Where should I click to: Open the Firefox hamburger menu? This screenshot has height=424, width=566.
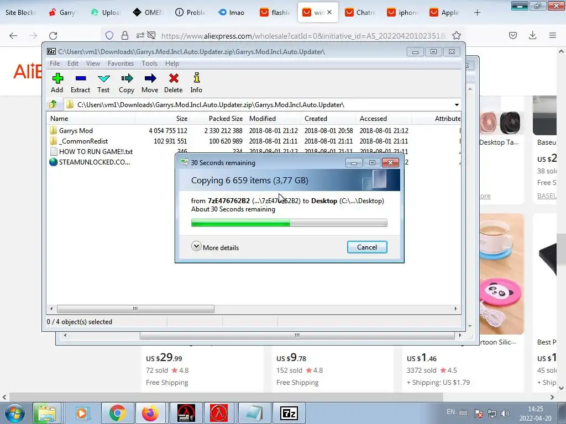pos(552,35)
